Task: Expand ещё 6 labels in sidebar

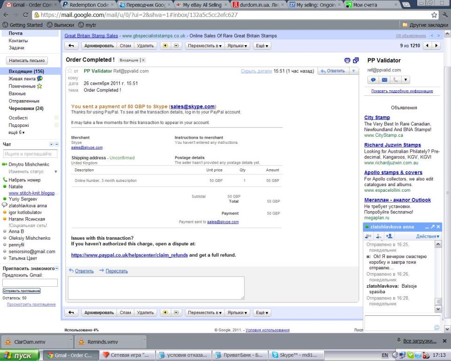Action: (16, 133)
